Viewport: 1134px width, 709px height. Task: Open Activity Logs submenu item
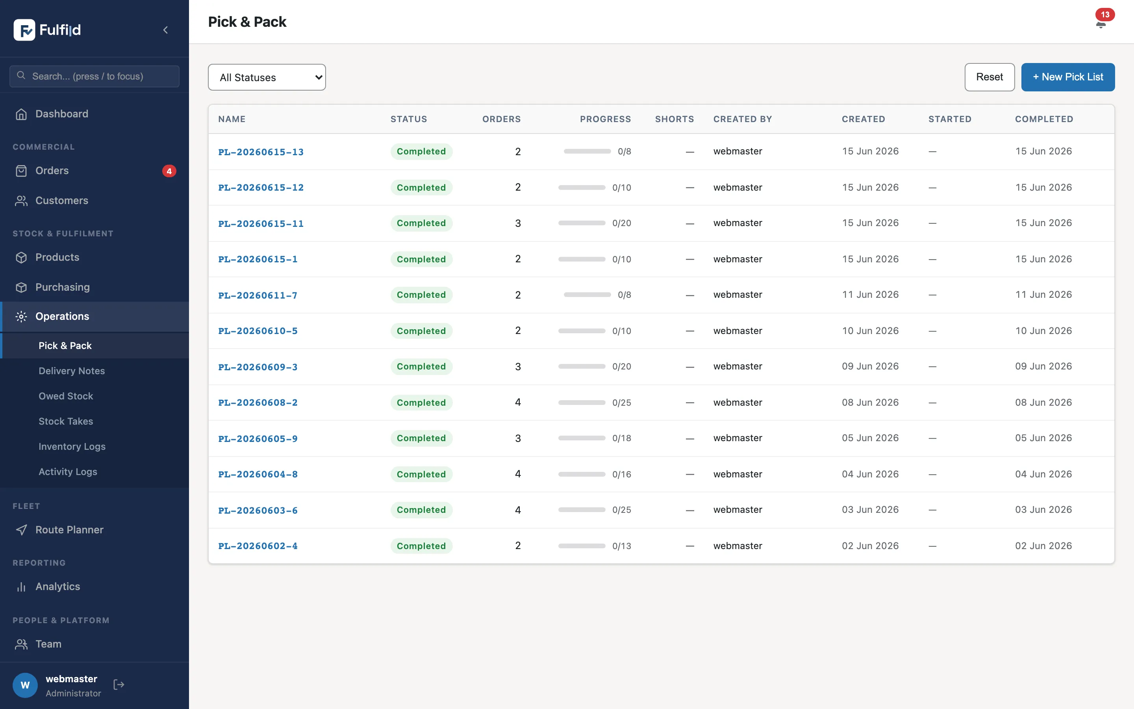click(94, 472)
